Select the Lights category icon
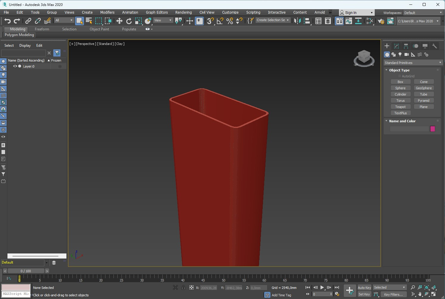Screen dimensions: 445x299 pos(400,54)
